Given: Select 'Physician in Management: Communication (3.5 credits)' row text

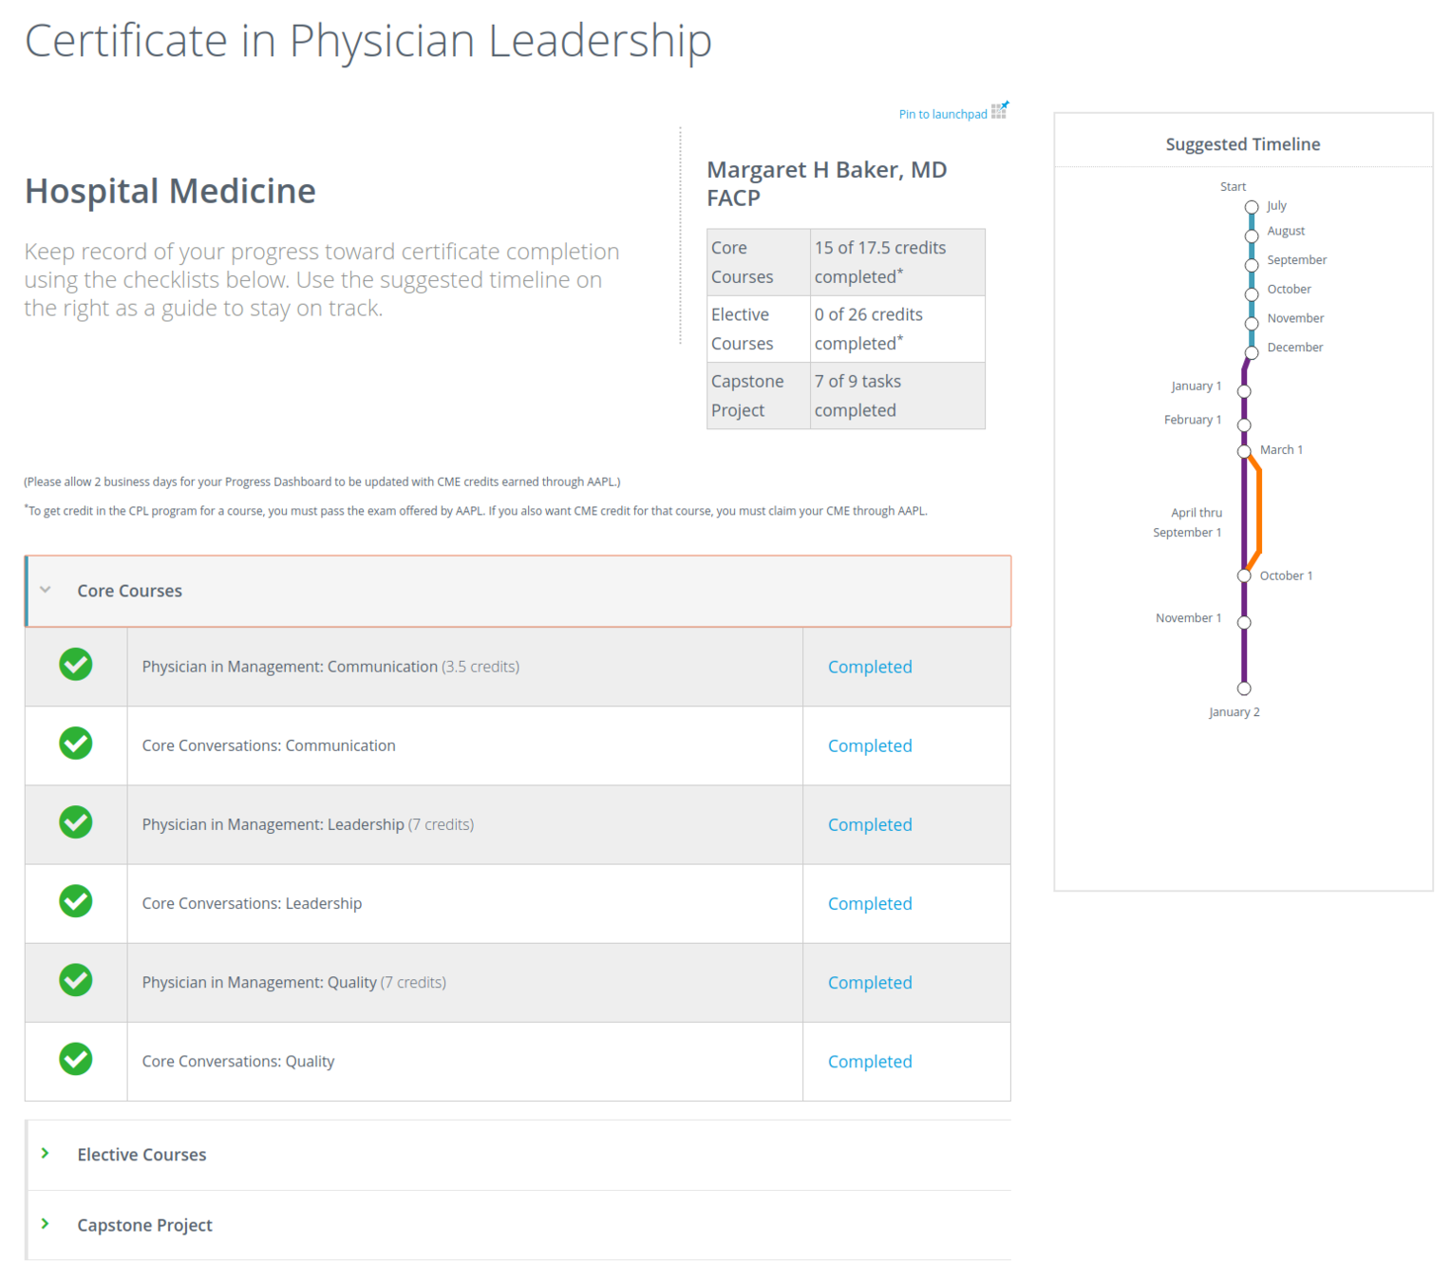Looking at the screenshot, I should coord(330,667).
